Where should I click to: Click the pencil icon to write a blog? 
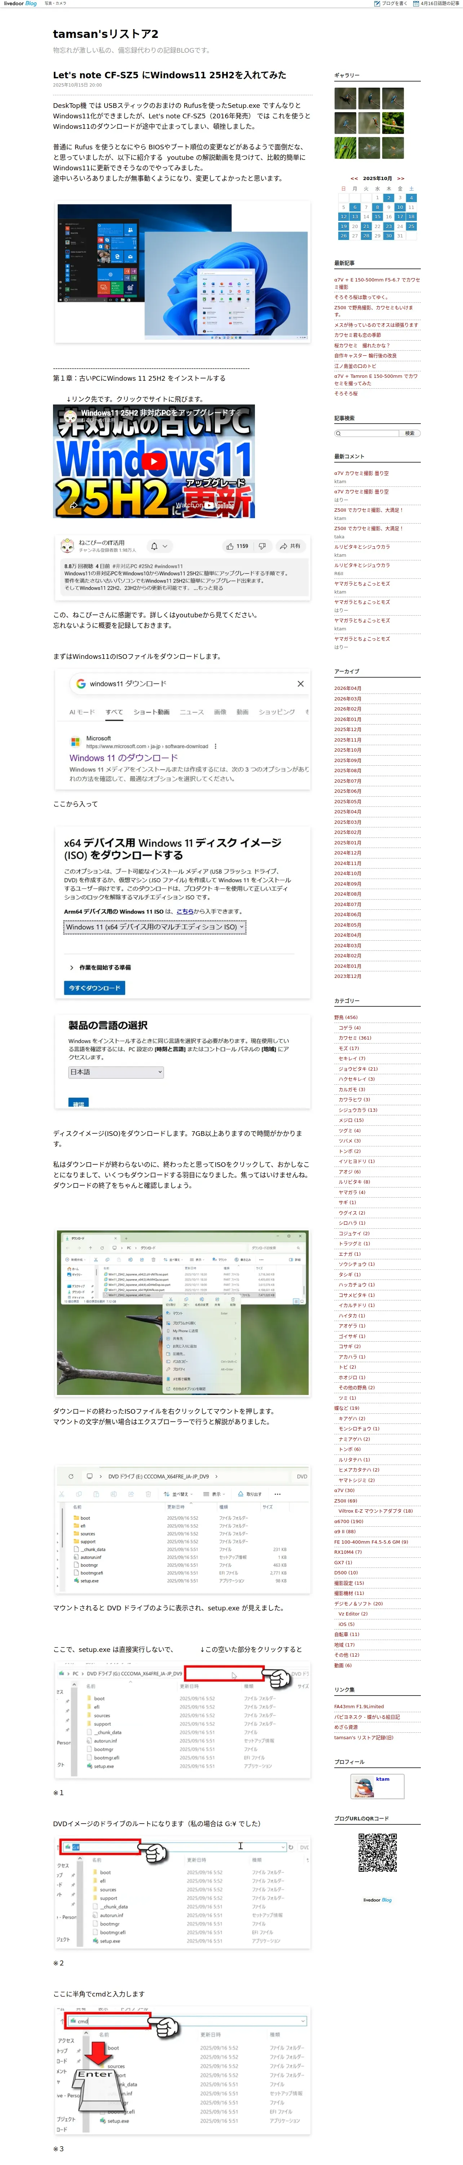click(377, 3)
